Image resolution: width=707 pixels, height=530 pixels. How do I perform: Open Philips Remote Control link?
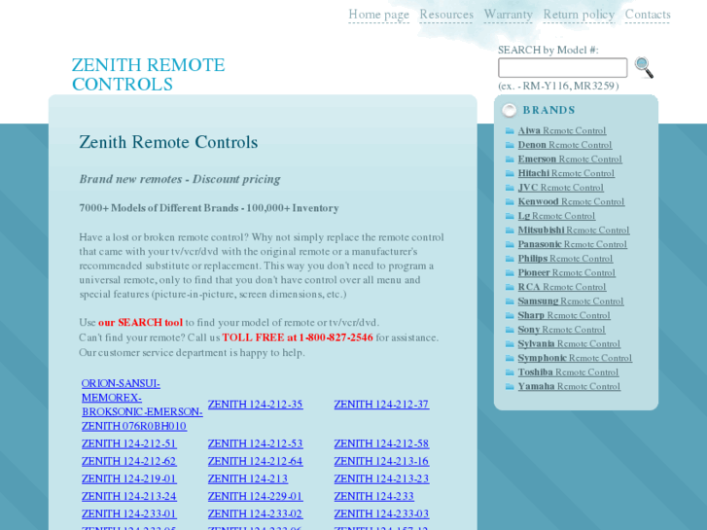565,259
